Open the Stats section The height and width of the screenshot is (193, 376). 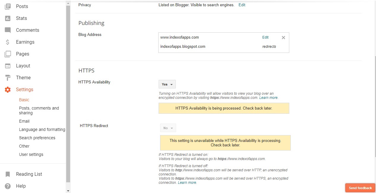tap(21, 18)
